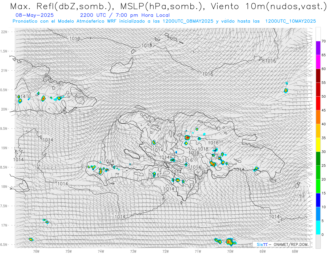This screenshot has width=331, height=255.
Task: Select the "7.5N" latitude tick label
Action: 4,206
